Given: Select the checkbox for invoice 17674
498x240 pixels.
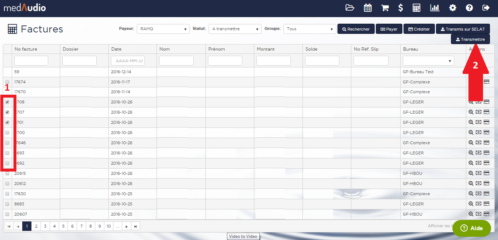Looking at the screenshot, I should pos(7,82).
